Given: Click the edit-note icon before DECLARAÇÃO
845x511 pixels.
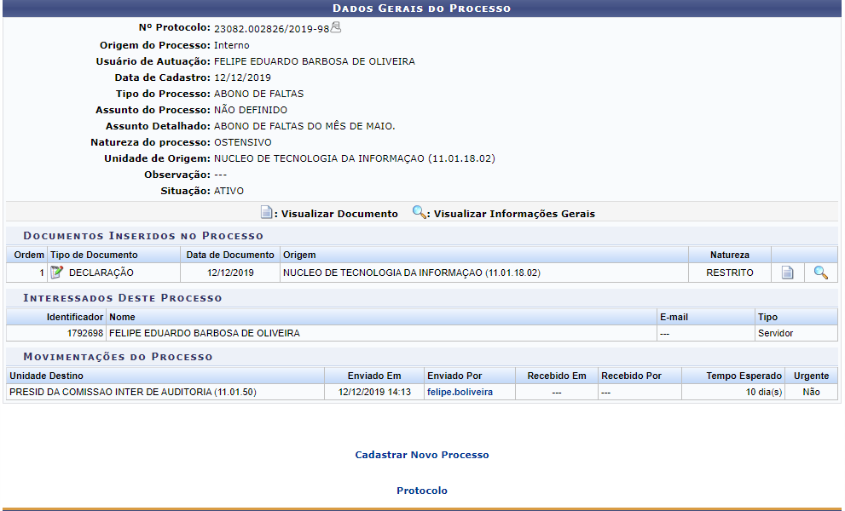Looking at the screenshot, I should [x=56, y=273].
